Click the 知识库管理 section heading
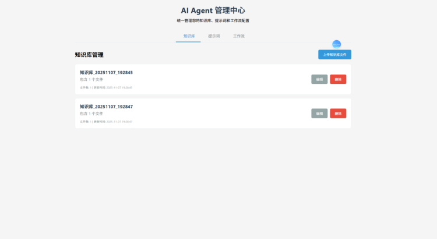 click(89, 55)
